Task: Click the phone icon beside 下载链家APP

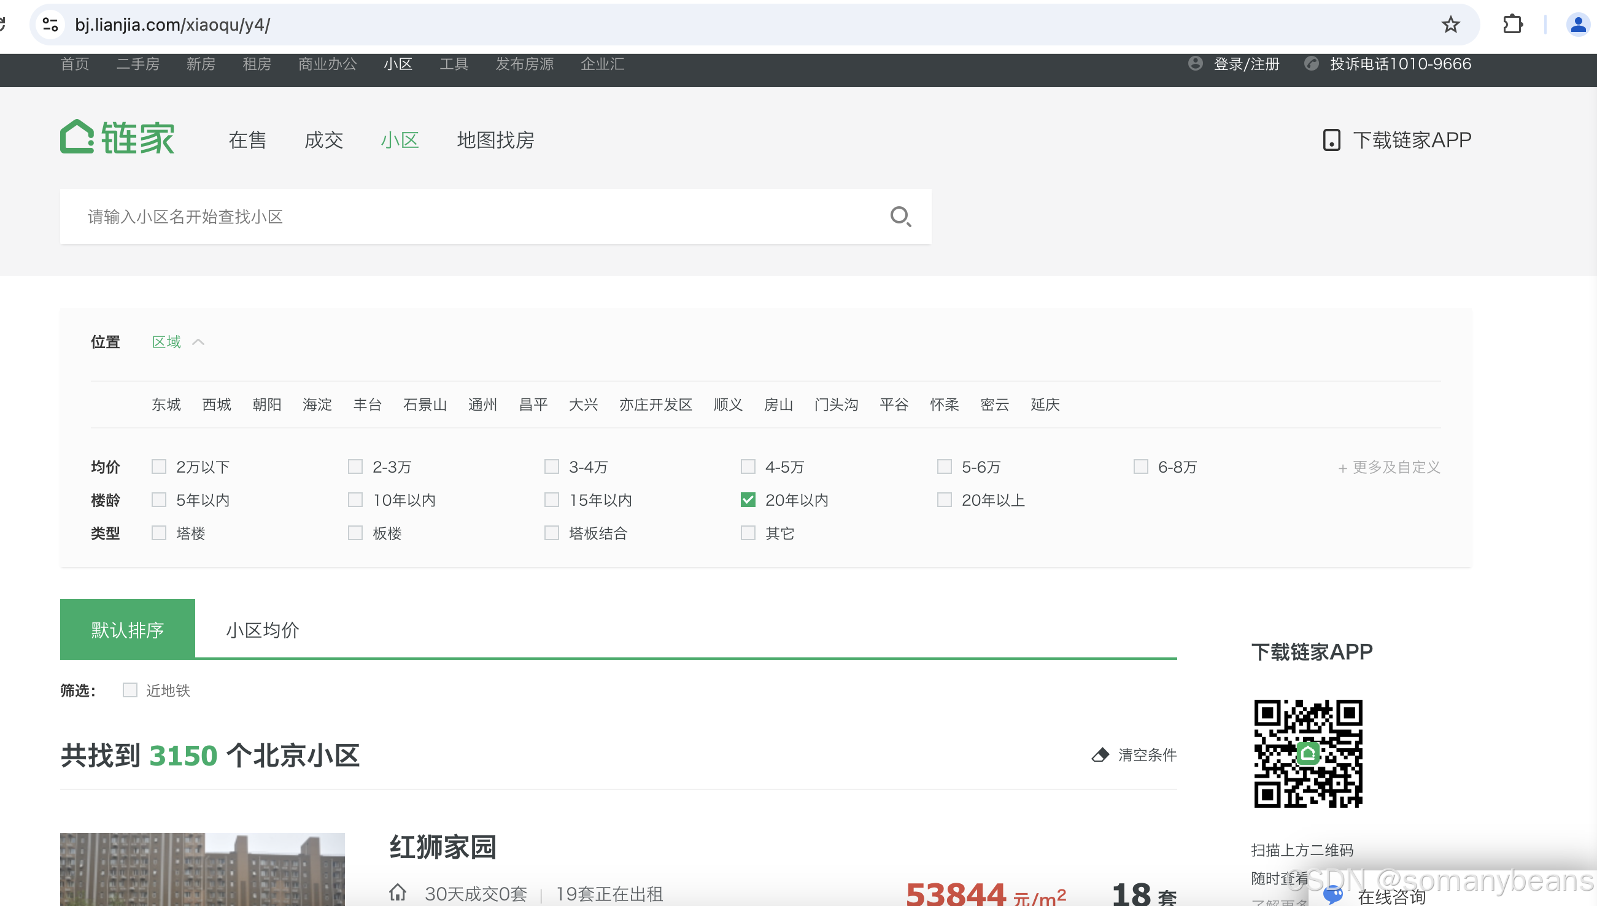Action: coord(1331,140)
